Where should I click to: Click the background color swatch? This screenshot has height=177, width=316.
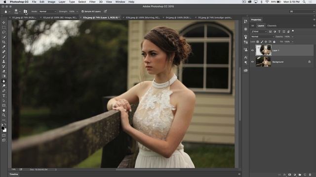[5, 130]
